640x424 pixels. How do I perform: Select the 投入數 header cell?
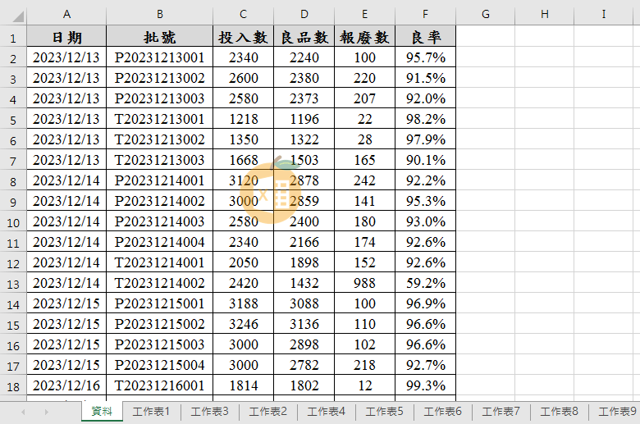(243, 37)
